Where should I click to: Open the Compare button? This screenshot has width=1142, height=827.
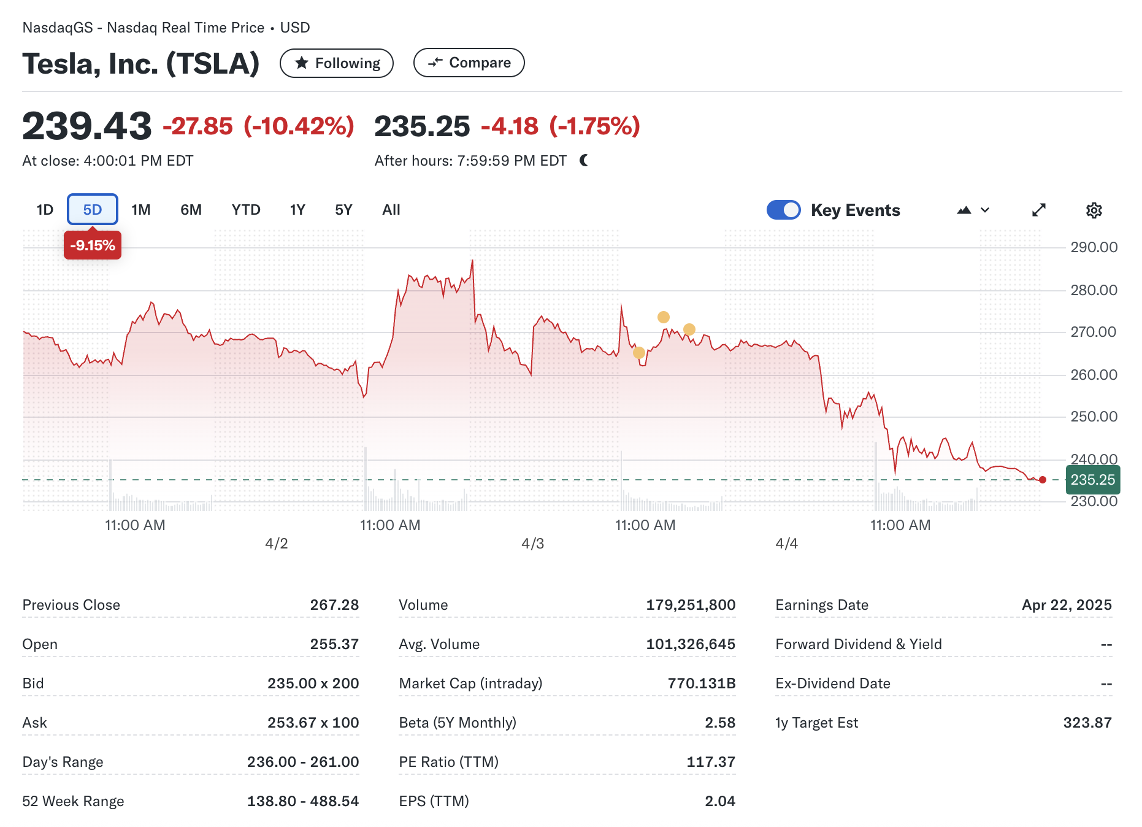pos(469,63)
